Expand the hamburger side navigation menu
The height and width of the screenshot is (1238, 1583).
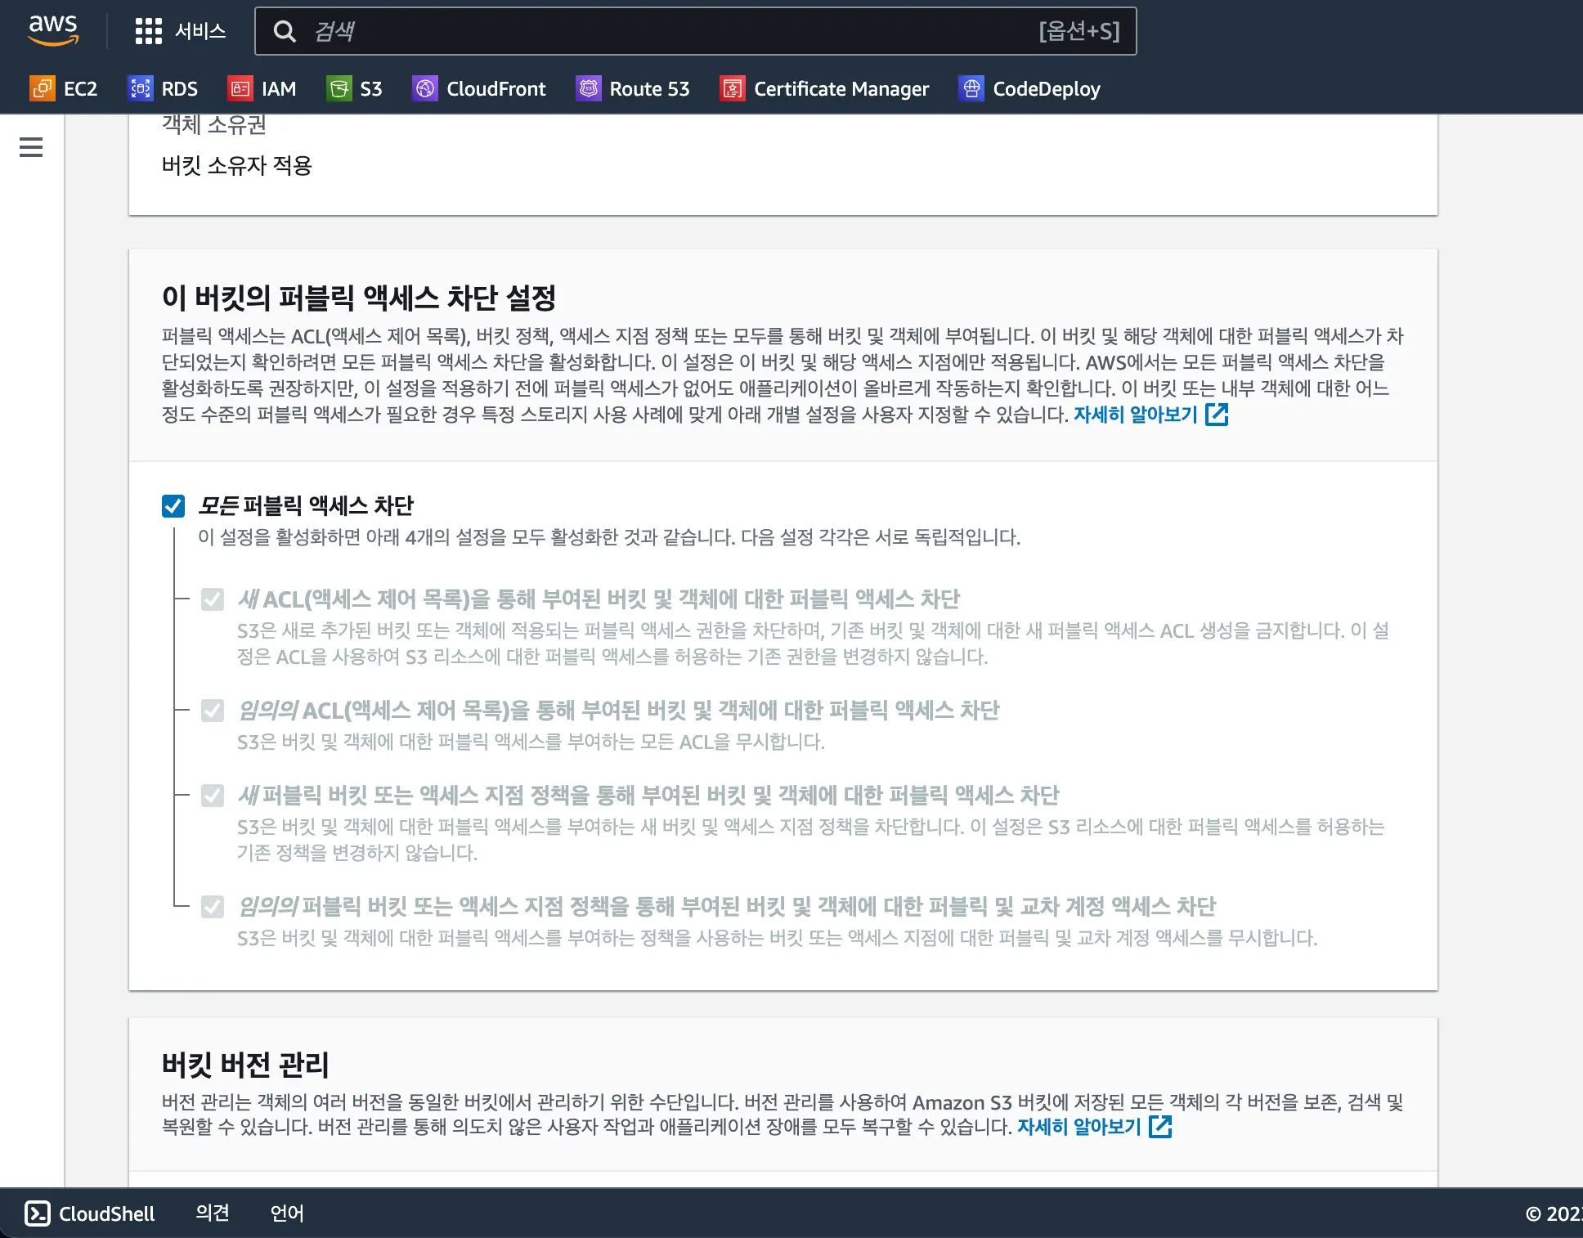[x=31, y=147]
